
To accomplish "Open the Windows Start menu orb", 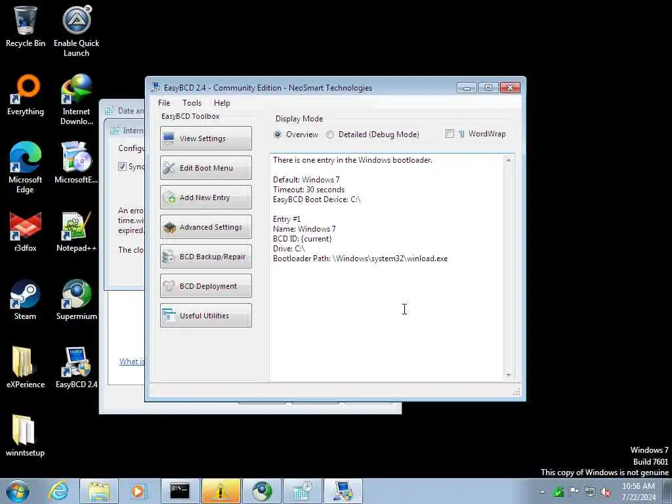I will click(x=18, y=491).
